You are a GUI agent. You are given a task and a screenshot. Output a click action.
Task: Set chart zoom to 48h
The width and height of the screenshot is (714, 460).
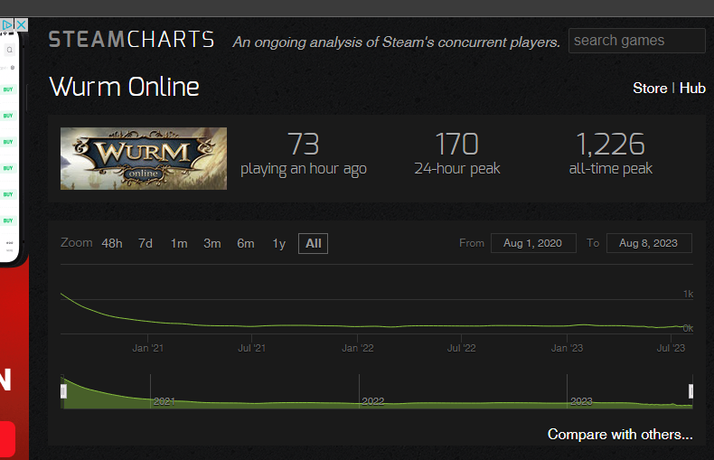pos(111,244)
